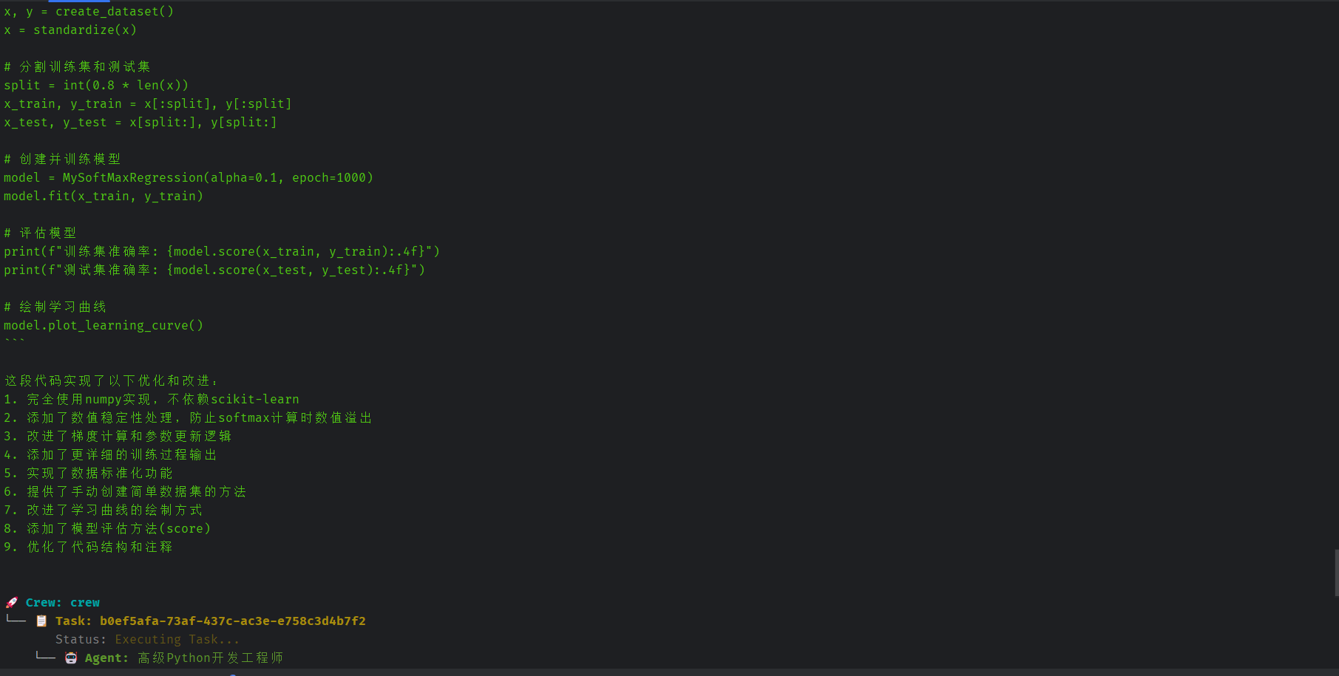
Task: Click list item 3 '改进了梯度计算和参数更新逻辑'
Action: [x=118, y=437]
